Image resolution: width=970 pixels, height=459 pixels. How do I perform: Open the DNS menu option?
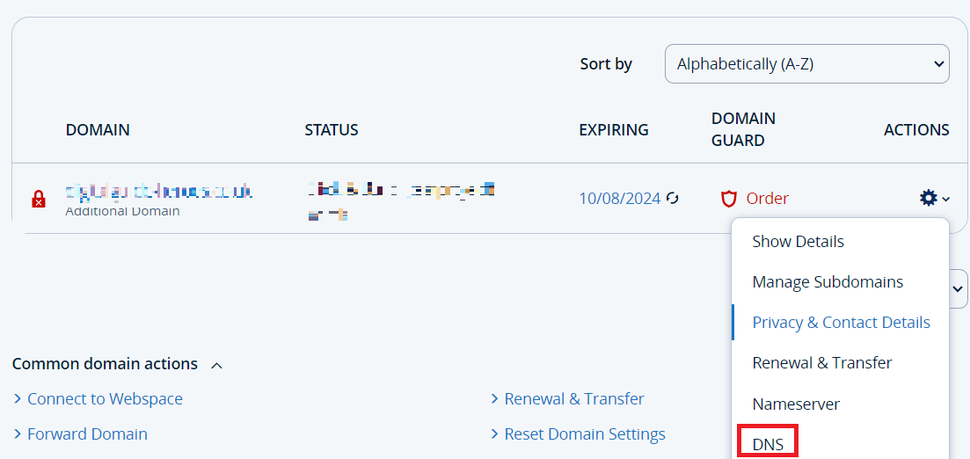(x=768, y=444)
